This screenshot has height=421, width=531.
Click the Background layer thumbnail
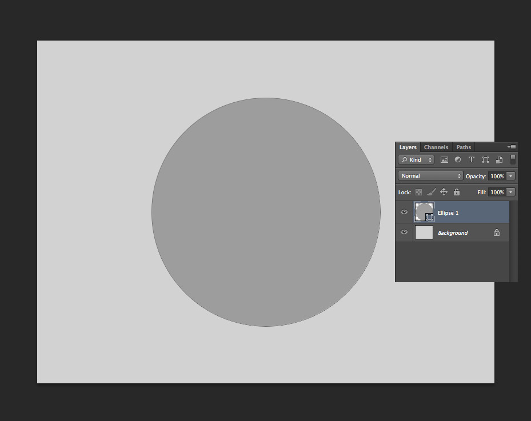pos(424,232)
